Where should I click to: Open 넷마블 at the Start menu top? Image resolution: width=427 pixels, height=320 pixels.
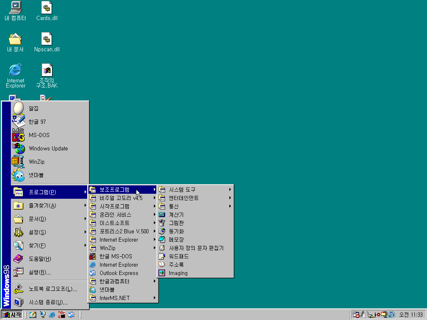[50, 175]
